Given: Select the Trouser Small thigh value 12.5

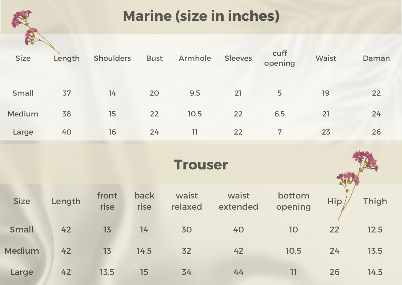Looking at the screenshot, I should click(375, 230).
